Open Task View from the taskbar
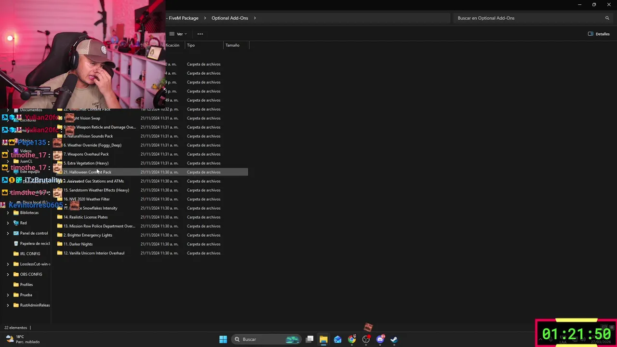Image resolution: width=617 pixels, height=347 pixels. tap(310, 339)
